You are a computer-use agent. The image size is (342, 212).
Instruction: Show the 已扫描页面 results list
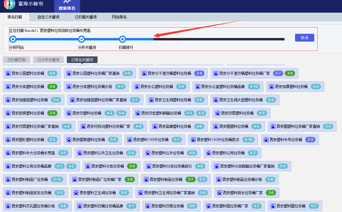coord(17,60)
